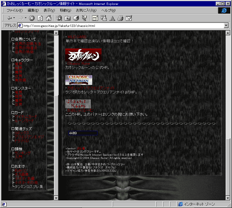Open the 無所属 character link
Screen dimensions: 232x208
click(x=20, y=80)
